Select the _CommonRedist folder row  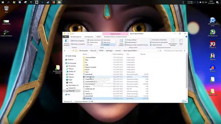[116, 58]
